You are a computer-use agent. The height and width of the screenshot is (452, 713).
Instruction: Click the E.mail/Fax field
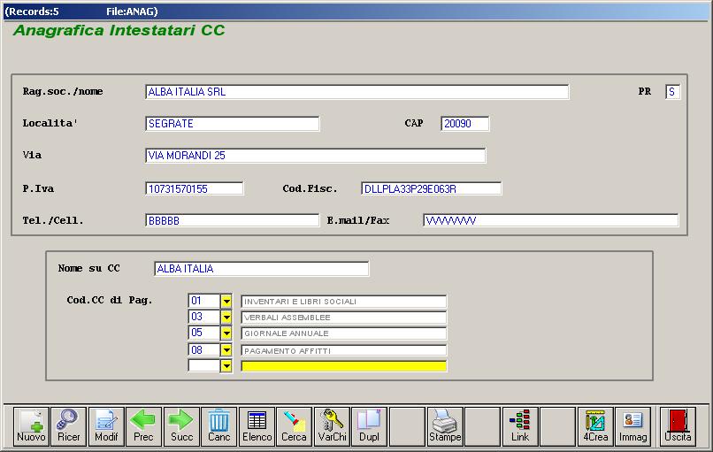pyautogui.click(x=550, y=220)
